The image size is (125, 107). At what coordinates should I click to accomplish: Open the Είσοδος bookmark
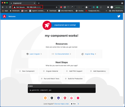point(79,11)
